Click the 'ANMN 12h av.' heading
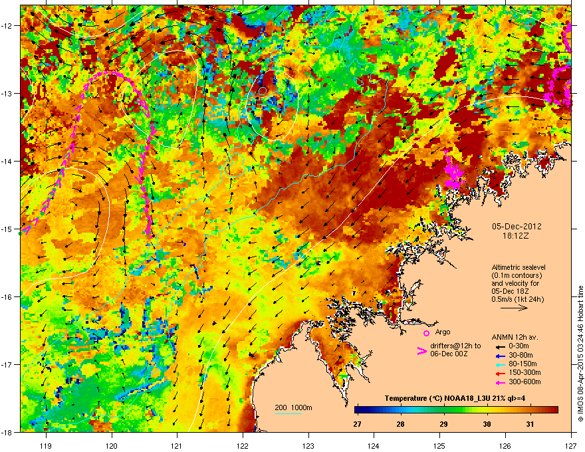Screen dimensions: 585x452 click(x=515, y=338)
